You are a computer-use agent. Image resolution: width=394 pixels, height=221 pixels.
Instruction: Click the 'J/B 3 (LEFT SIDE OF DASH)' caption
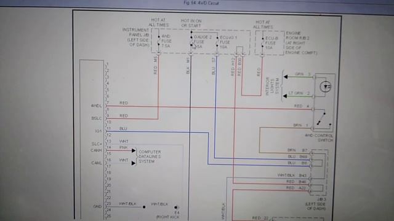[x=316, y=204]
